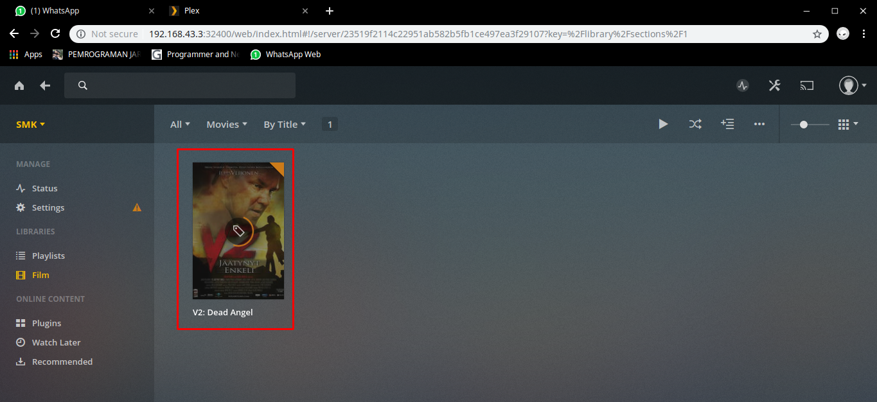The height and width of the screenshot is (402, 877).
Task: Open the three-dots more actions menu
Action: (x=759, y=124)
